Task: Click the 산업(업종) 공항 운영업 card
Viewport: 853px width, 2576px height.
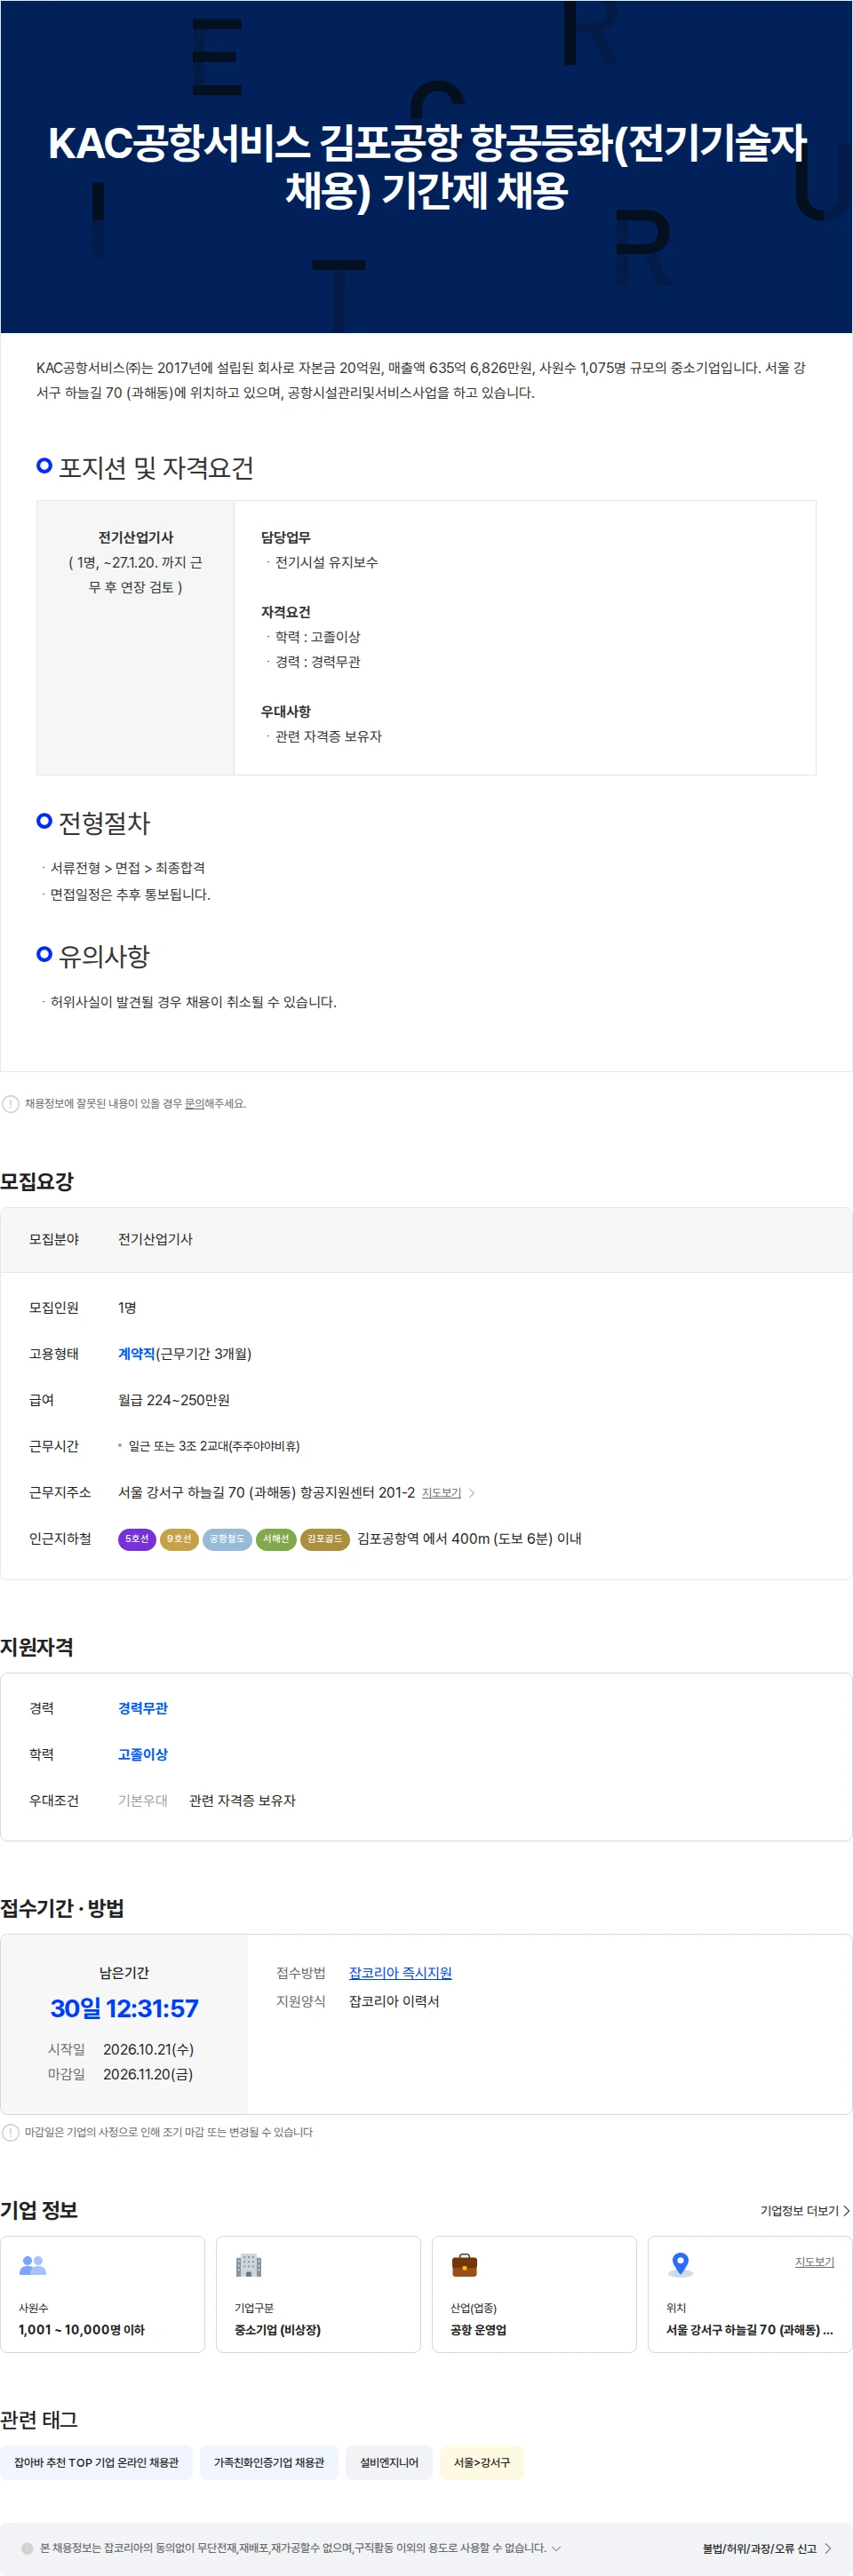Action: [534, 2293]
